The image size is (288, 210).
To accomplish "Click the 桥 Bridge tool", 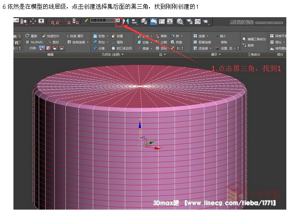I will (x=175, y=36).
